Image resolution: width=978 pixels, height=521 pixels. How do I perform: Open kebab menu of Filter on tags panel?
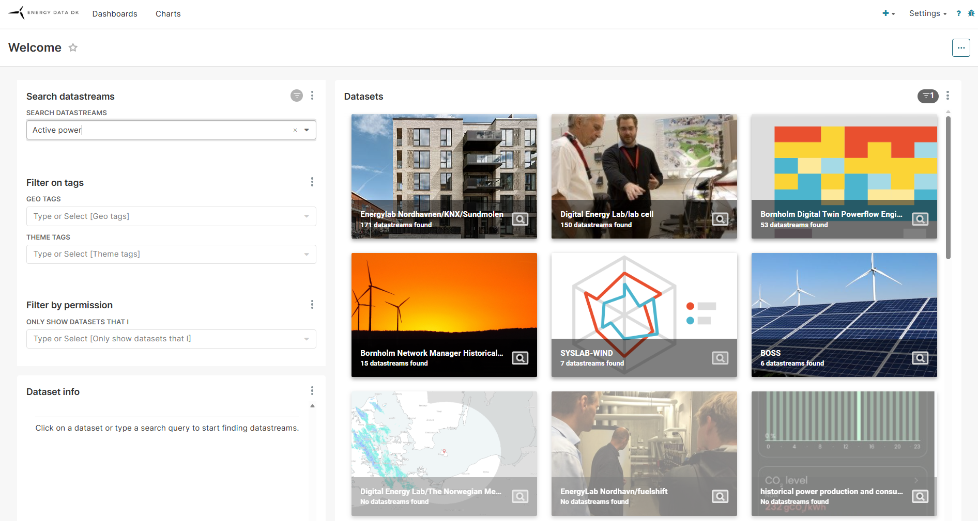click(x=312, y=182)
